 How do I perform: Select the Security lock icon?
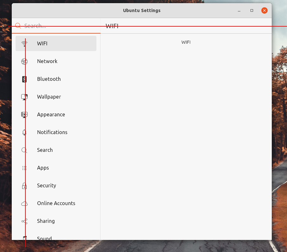click(x=24, y=185)
